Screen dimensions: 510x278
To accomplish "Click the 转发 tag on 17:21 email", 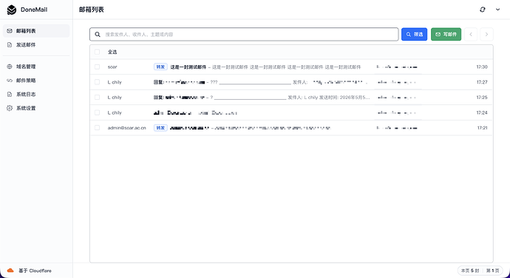I will pos(160,128).
